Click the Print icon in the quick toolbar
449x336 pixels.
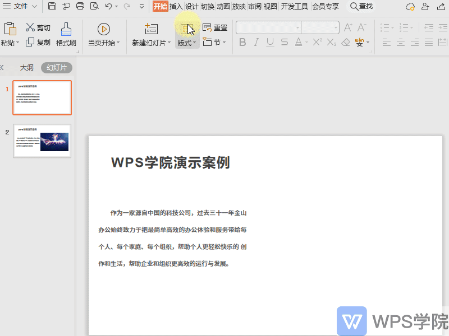[80, 6]
